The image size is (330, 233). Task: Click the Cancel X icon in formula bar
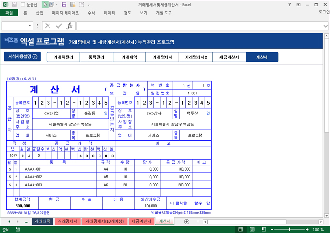pyautogui.click(x=48, y=26)
